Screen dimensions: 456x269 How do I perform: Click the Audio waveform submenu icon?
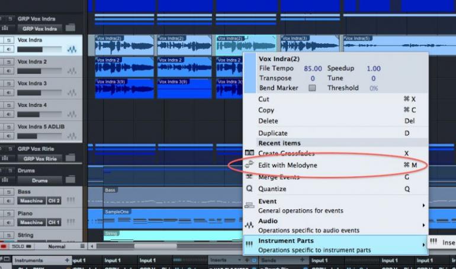coord(249,225)
